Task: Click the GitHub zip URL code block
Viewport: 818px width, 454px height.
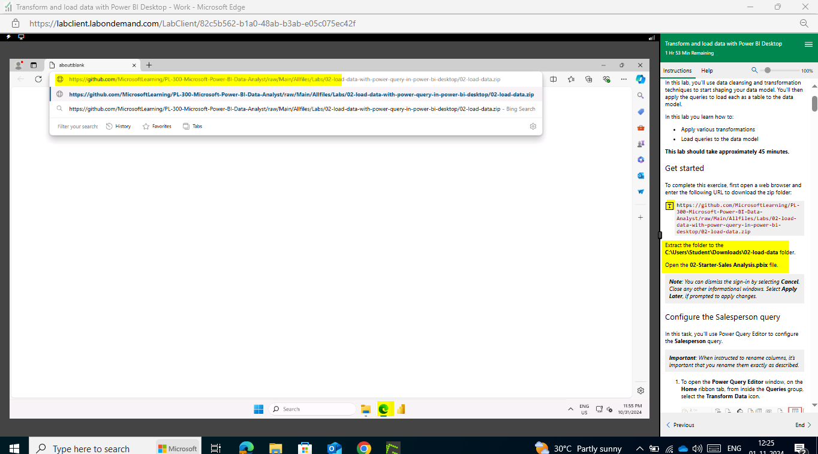Action: pos(738,218)
